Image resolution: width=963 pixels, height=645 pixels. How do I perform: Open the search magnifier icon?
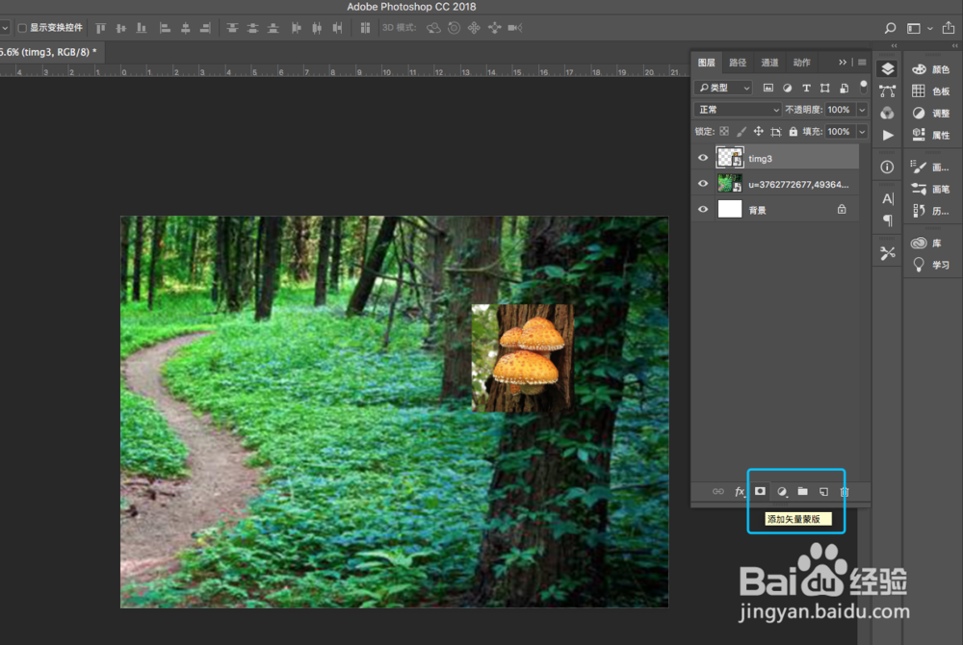point(890,28)
